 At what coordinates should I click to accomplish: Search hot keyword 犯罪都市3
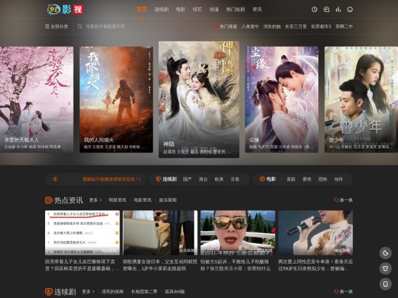pos(321,26)
